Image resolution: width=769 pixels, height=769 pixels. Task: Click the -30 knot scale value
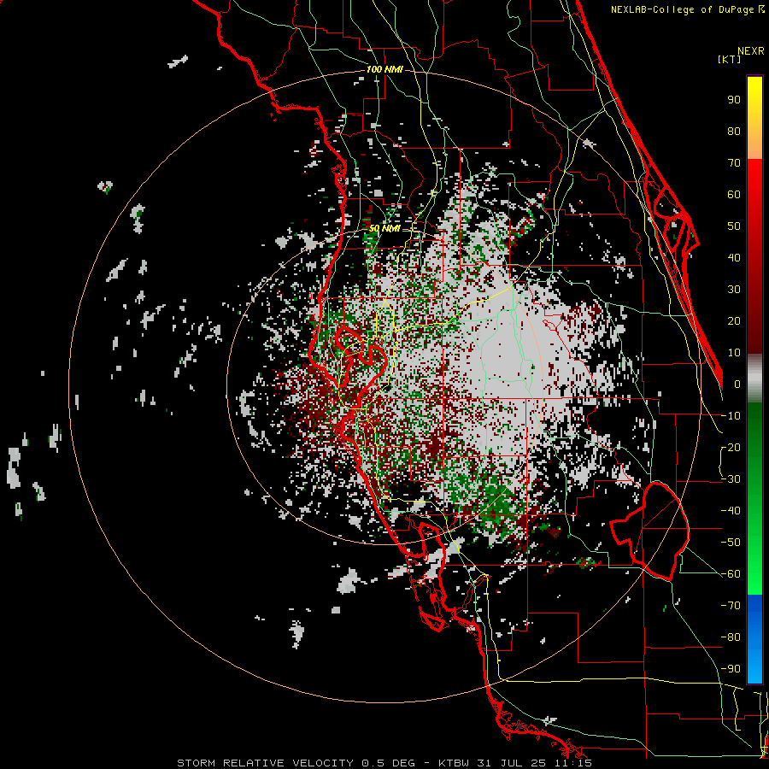click(x=731, y=479)
